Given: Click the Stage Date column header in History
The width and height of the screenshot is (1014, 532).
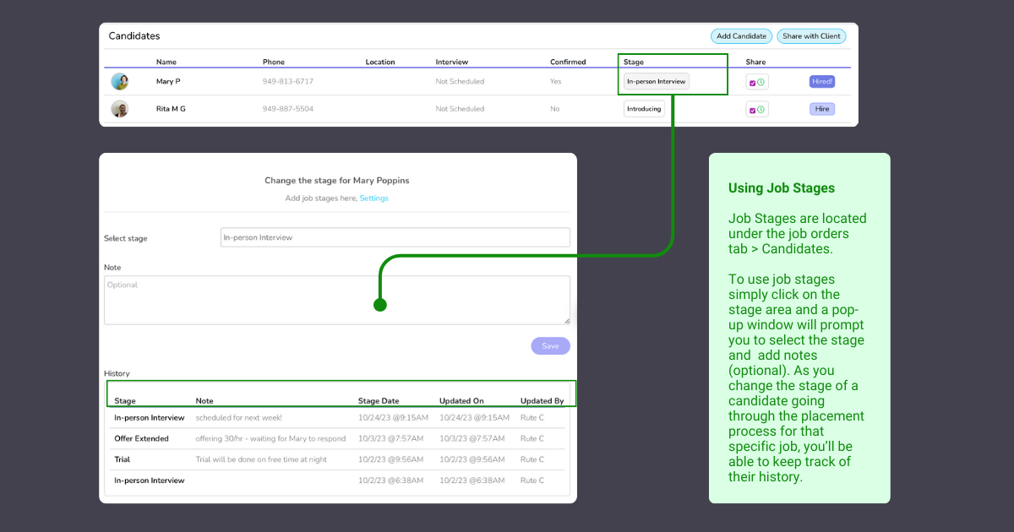Looking at the screenshot, I should click(x=379, y=401).
